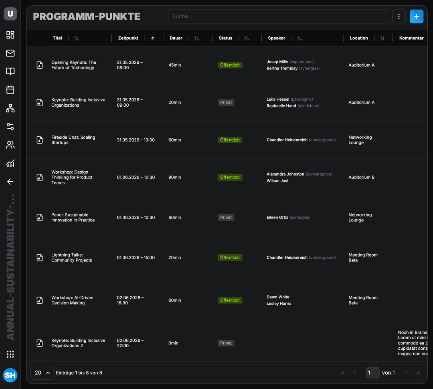433x389 pixels.
Task: Open the sliders settings icon in sidebar
Action: [10, 126]
